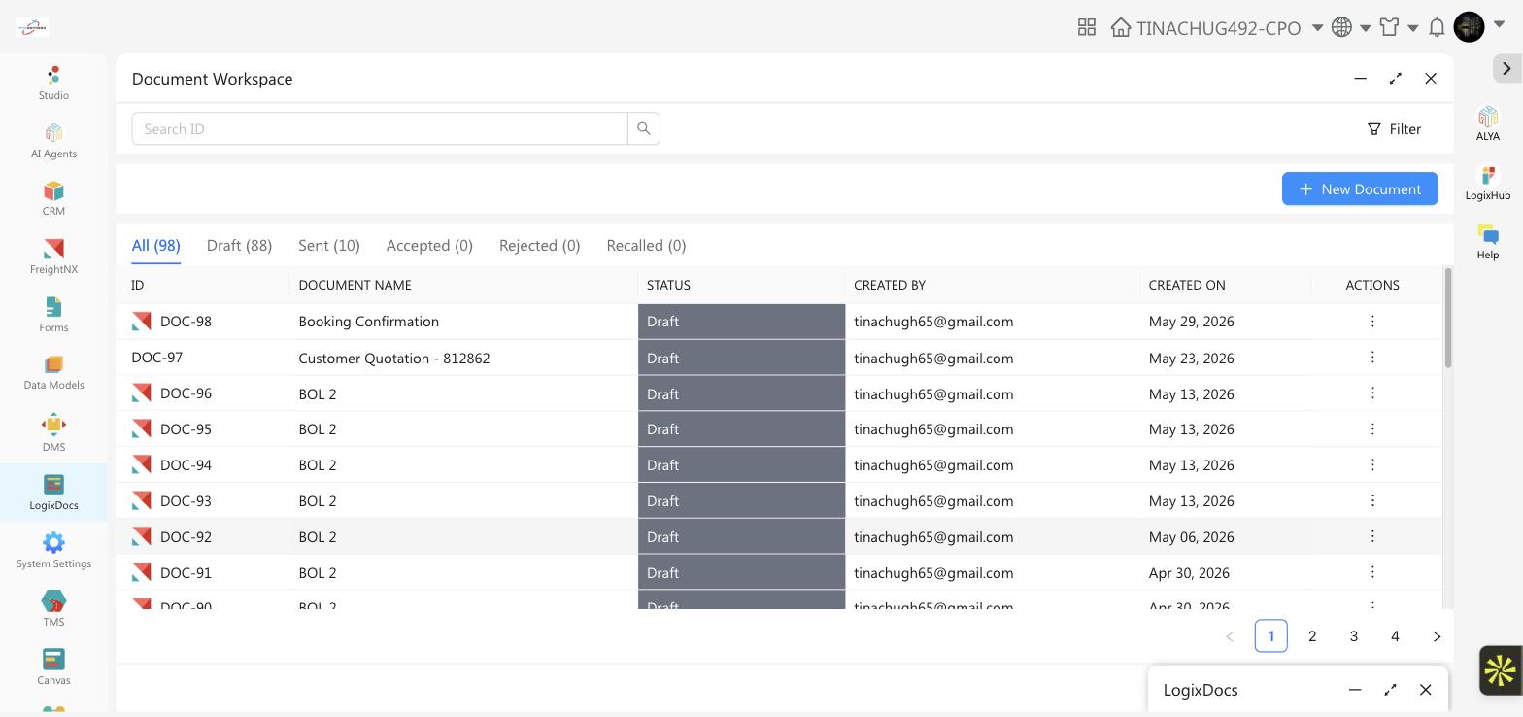
Task: Open the Rejected (0) tab
Action: pyautogui.click(x=539, y=245)
